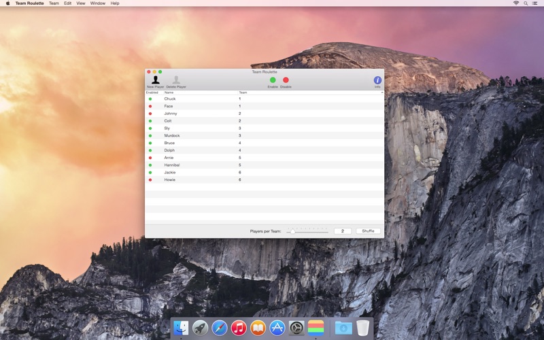Launch iTunes from the dock
Screen dimensions: 544x340
(x=239, y=328)
